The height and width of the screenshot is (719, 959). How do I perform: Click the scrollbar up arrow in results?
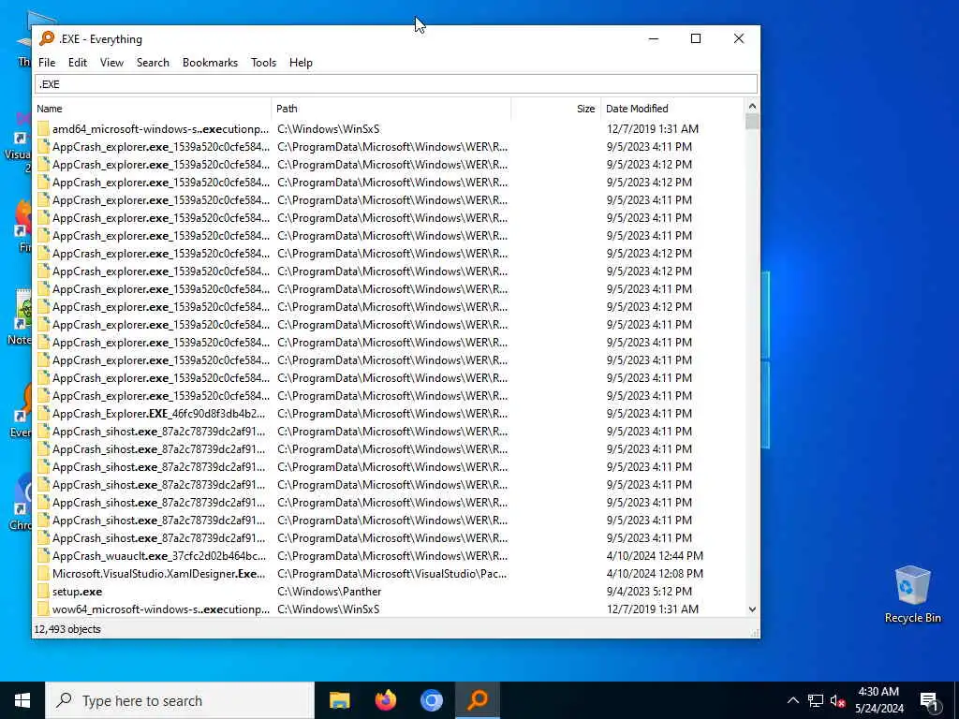click(x=752, y=107)
